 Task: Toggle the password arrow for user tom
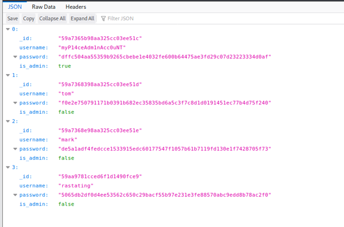15,103
